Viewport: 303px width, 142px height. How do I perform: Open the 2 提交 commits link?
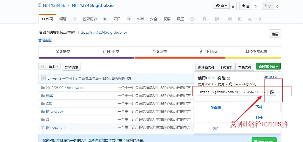(x=63, y=51)
